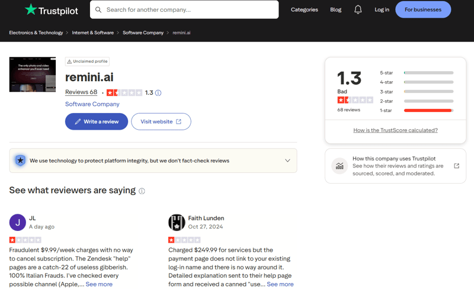The width and height of the screenshot is (474, 289).
Task: Select the 1-star rating label
Action: (386, 110)
